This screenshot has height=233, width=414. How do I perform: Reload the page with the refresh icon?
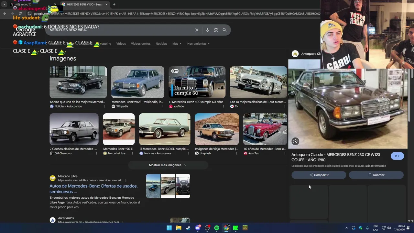tap(20, 14)
